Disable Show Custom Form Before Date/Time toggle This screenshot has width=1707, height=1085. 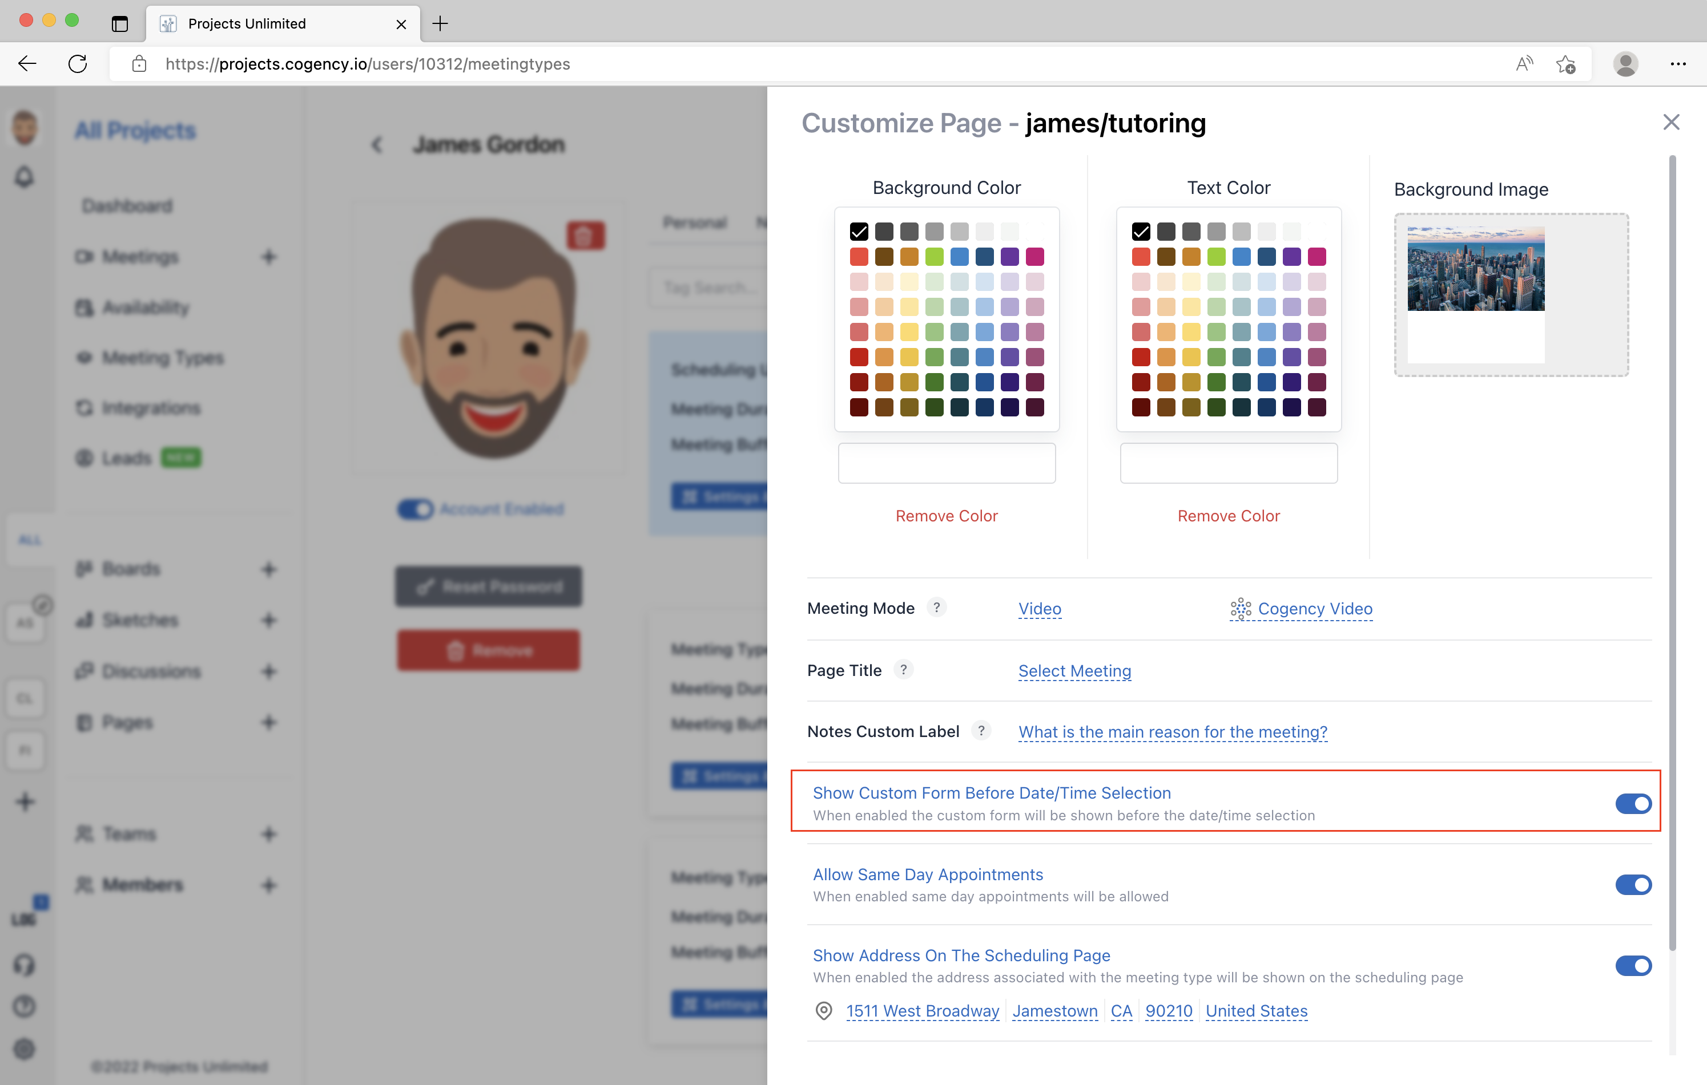(1633, 803)
